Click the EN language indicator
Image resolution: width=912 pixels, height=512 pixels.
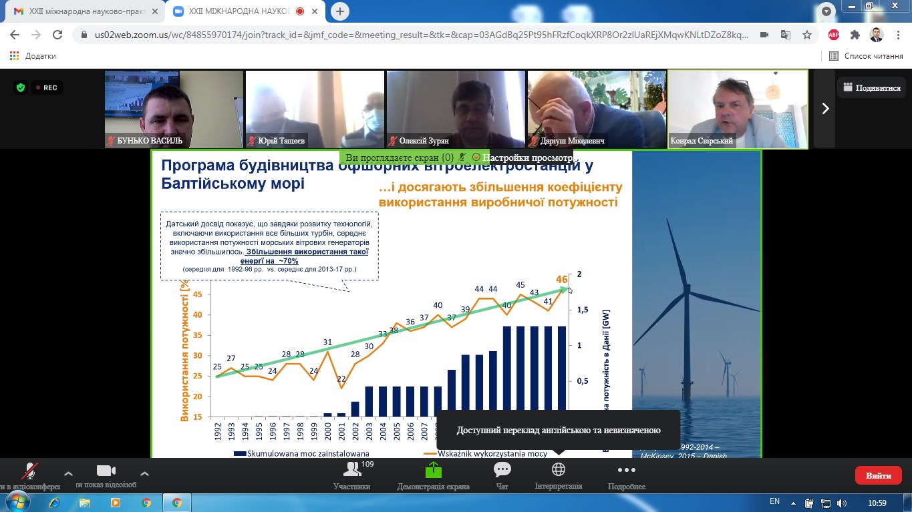coord(774,501)
